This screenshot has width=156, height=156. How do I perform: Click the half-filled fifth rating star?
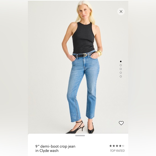(123, 146)
